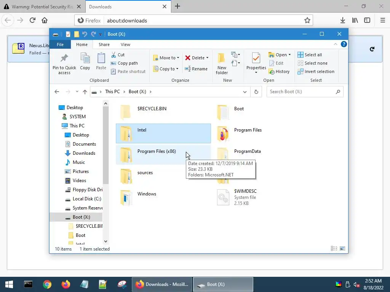Cut the selected item

(x=118, y=55)
